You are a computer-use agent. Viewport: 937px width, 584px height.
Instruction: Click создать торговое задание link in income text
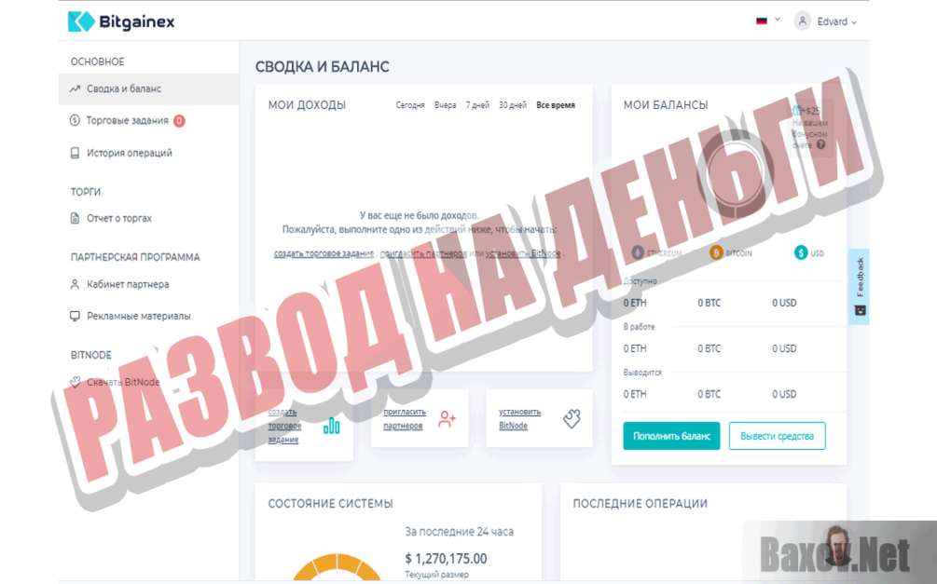point(324,253)
